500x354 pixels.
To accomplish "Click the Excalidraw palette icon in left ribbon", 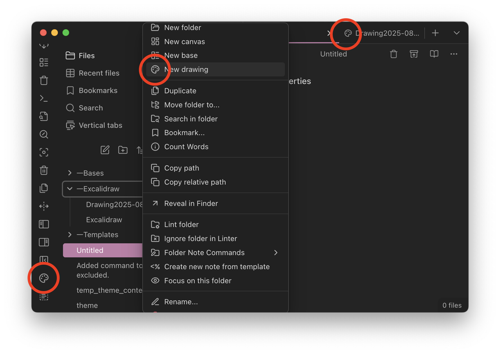I will pyautogui.click(x=44, y=278).
